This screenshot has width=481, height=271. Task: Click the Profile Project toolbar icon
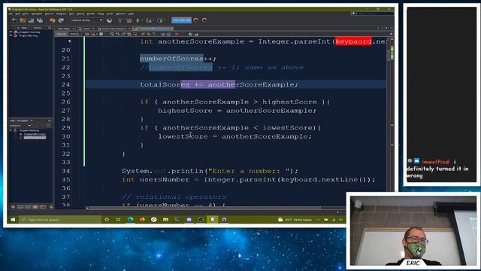point(159,20)
